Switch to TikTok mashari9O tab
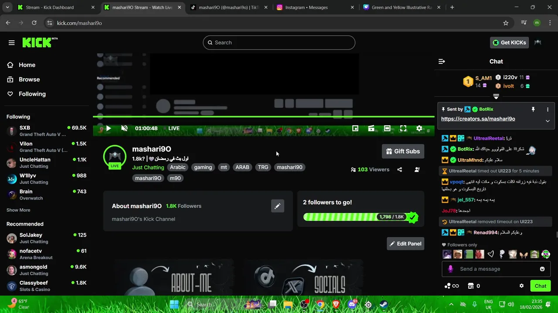The height and width of the screenshot is (313, 558). point(229,7)
